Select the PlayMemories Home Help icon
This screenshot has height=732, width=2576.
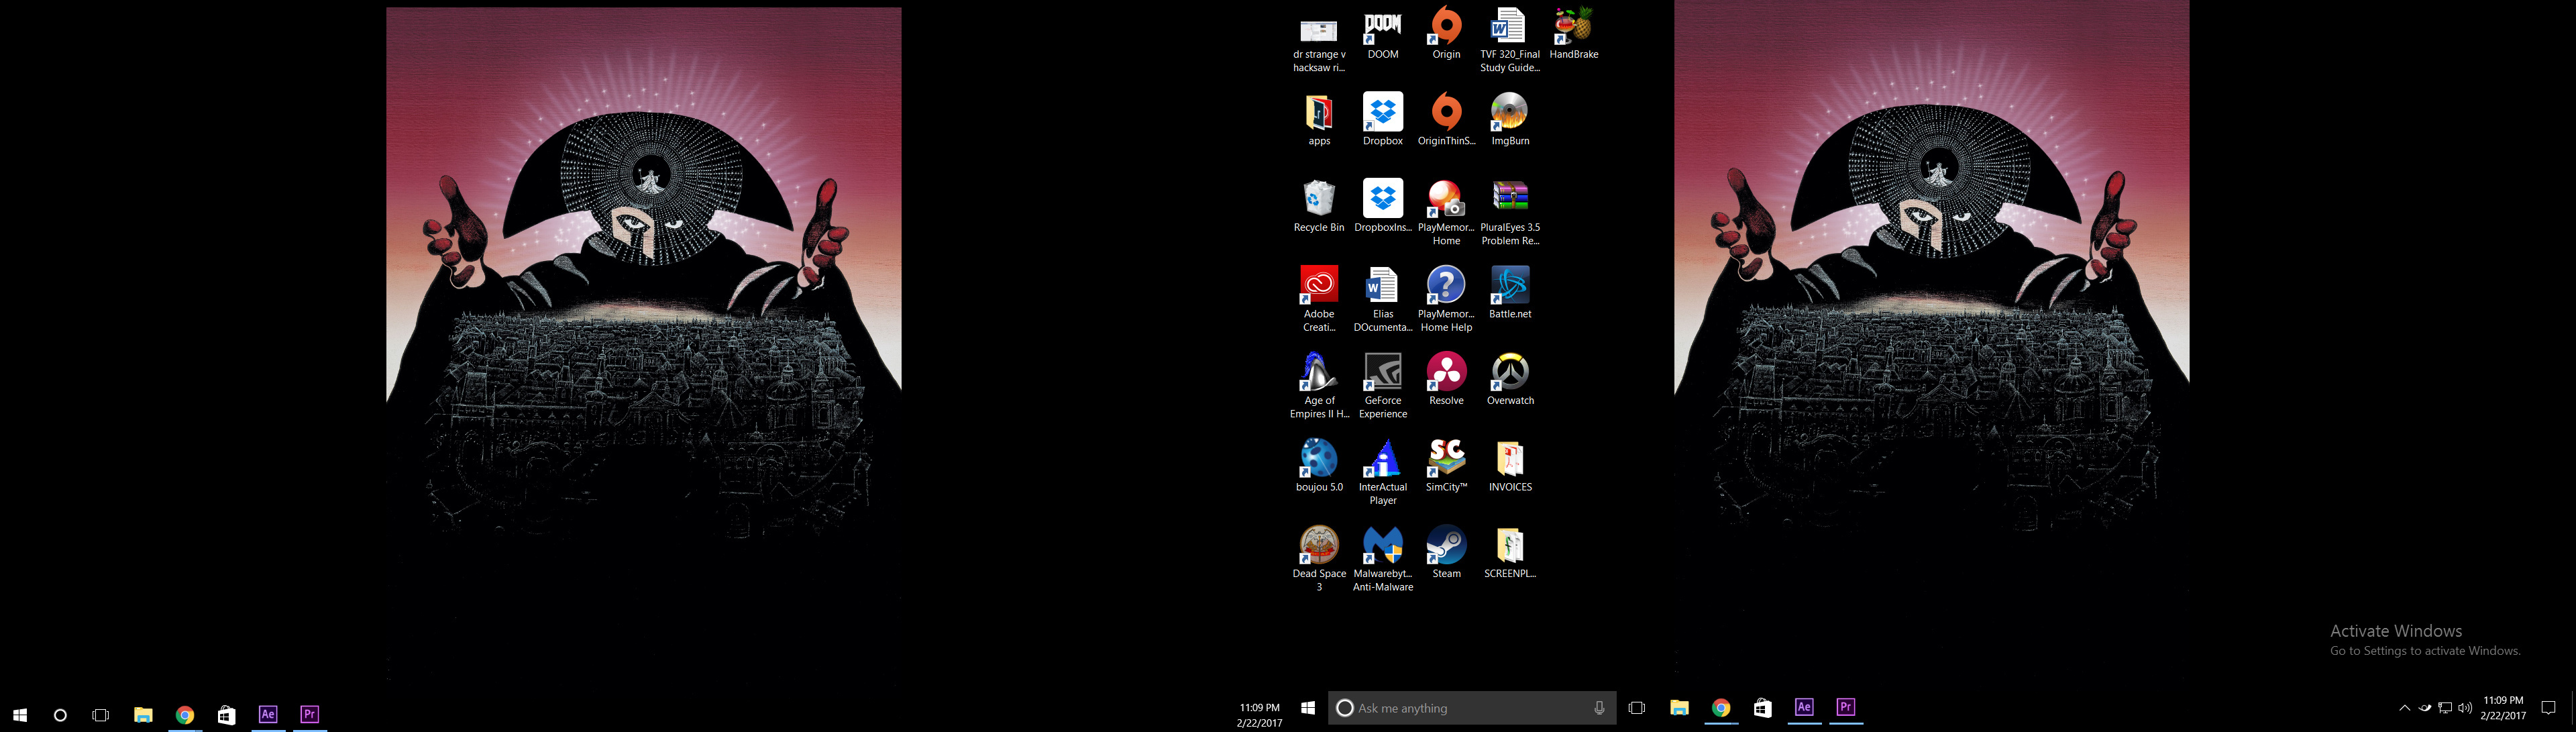click(x=1446, y=300)
